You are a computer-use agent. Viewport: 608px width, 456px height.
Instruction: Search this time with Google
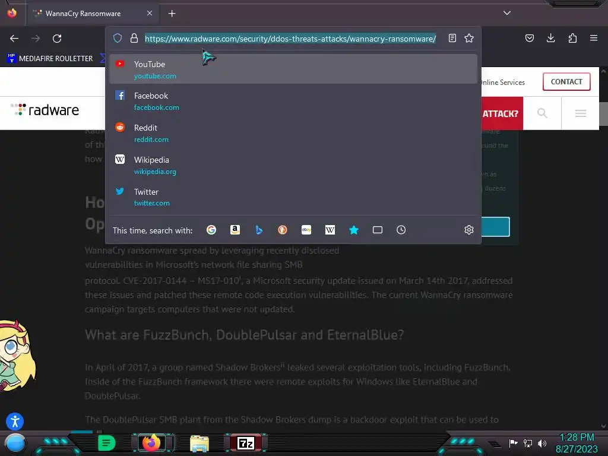pos(211,230)
